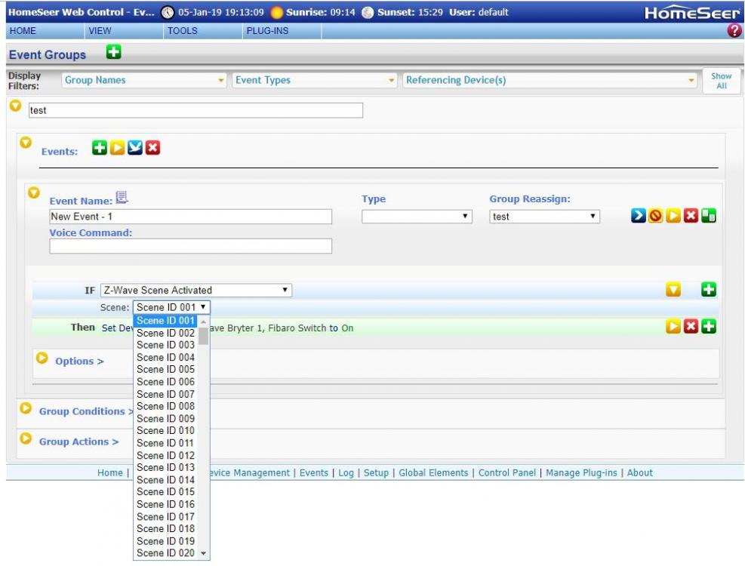Click green add icon on the IF row
Viewport: 745px width, 566px height.
point(708,290)
